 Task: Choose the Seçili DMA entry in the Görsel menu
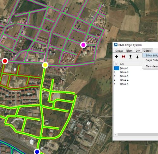click(150, 60)
